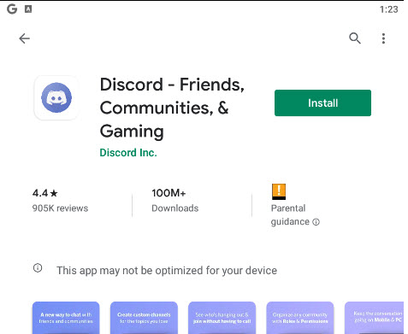Click the keyboard A status bar icon
This screenshot has height=334, width=408.
coord(28,9)
